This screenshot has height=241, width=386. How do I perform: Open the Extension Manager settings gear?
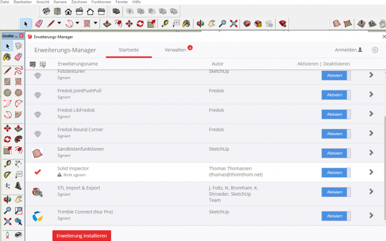coord(375,50)
